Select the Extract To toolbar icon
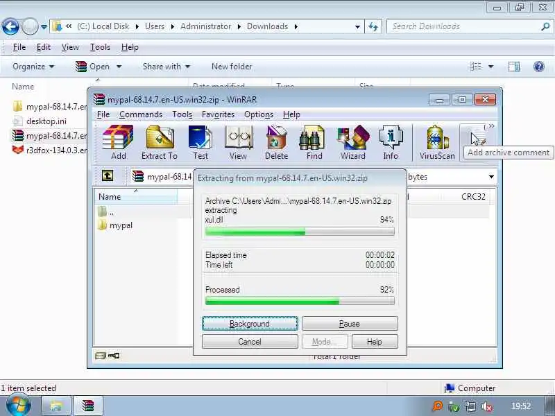The image size is (555, 416). click(x=160, y=143)
